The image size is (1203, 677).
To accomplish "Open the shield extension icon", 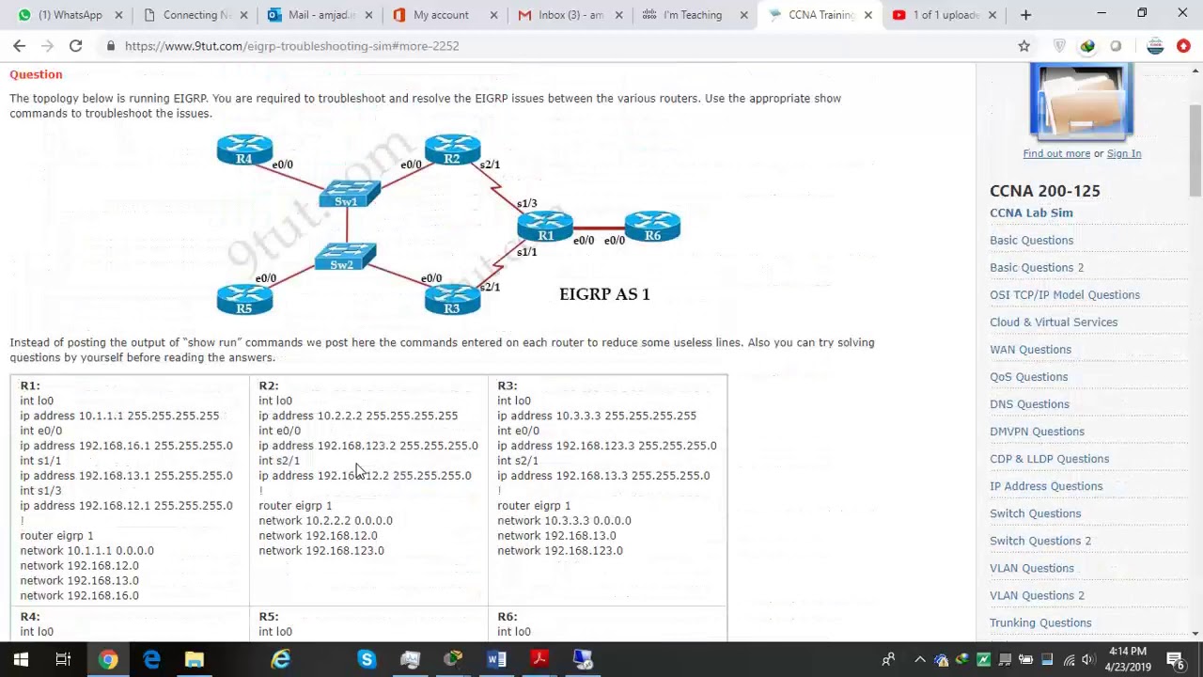I will click(x=1059, y=46).
